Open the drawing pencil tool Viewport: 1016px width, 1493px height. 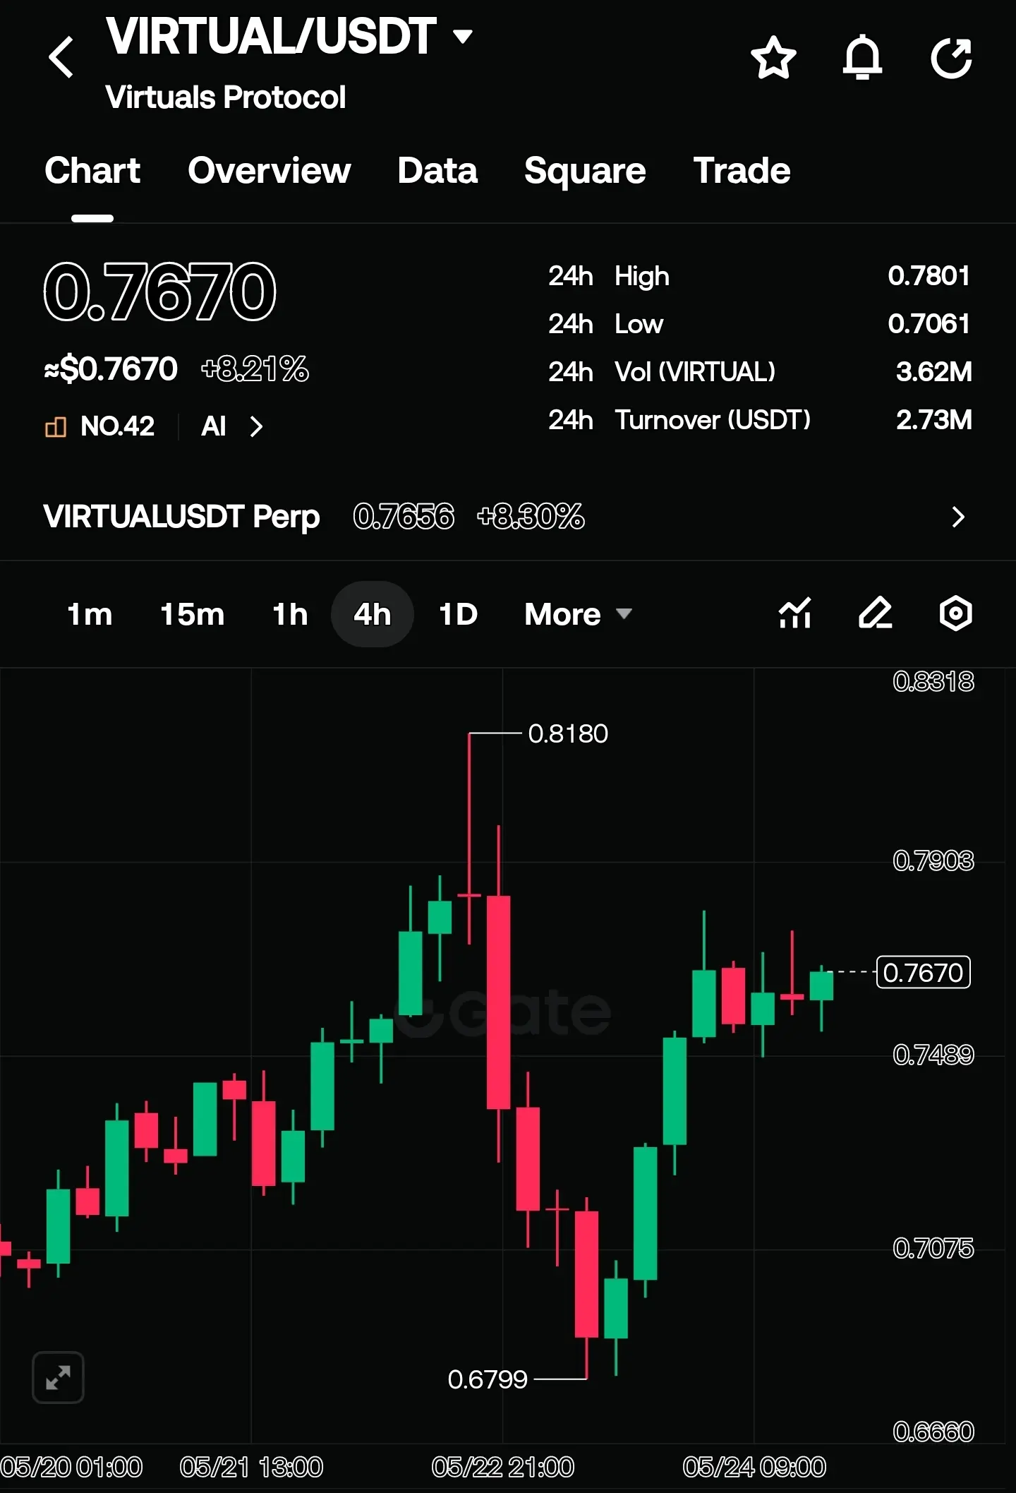coord(876,613)
